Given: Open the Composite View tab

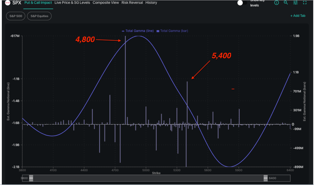Looking at the screenshot, I should pos(106,3).
